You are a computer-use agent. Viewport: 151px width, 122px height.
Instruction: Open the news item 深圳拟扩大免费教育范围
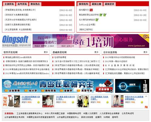(17, 15)
